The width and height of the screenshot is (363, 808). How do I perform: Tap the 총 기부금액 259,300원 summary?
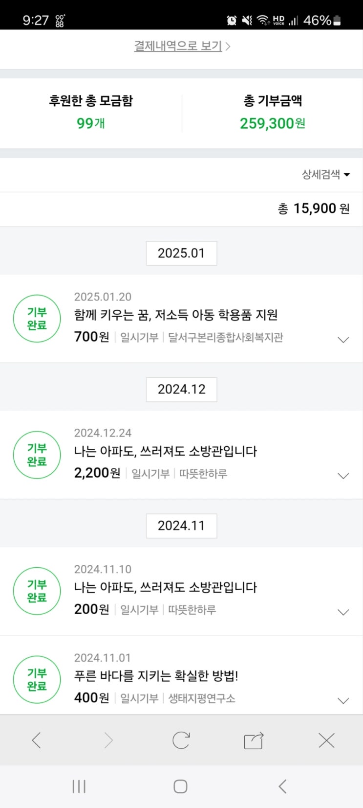click(x=272, y=113)
